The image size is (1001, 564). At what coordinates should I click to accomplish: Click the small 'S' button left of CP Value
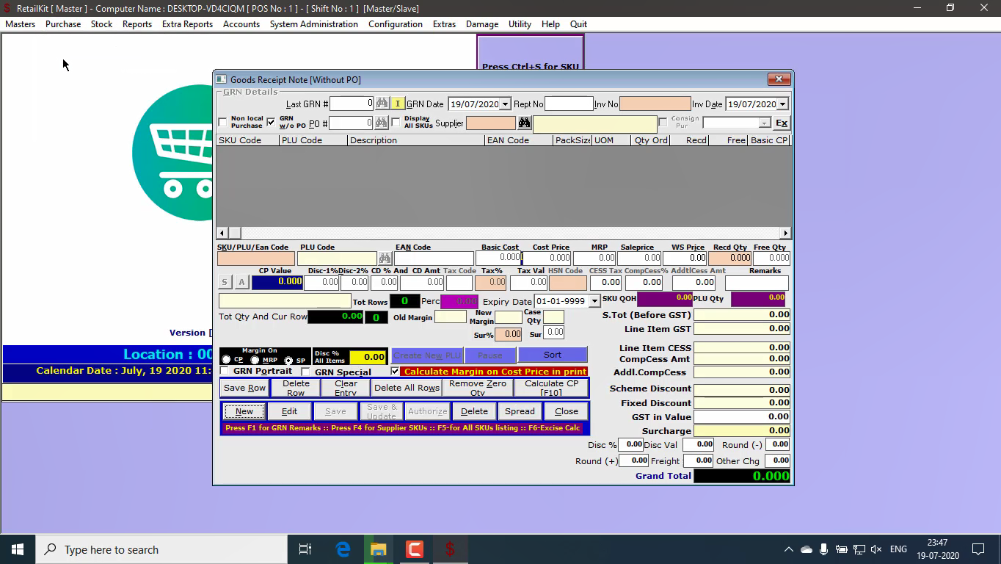(225, 282)
